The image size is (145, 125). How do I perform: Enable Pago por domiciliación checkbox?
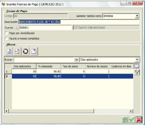[x=6, y=33]
